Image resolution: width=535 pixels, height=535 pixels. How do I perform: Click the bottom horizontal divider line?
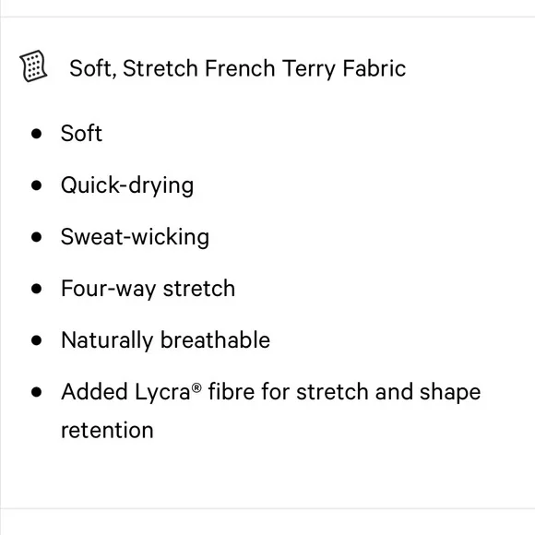267,509
